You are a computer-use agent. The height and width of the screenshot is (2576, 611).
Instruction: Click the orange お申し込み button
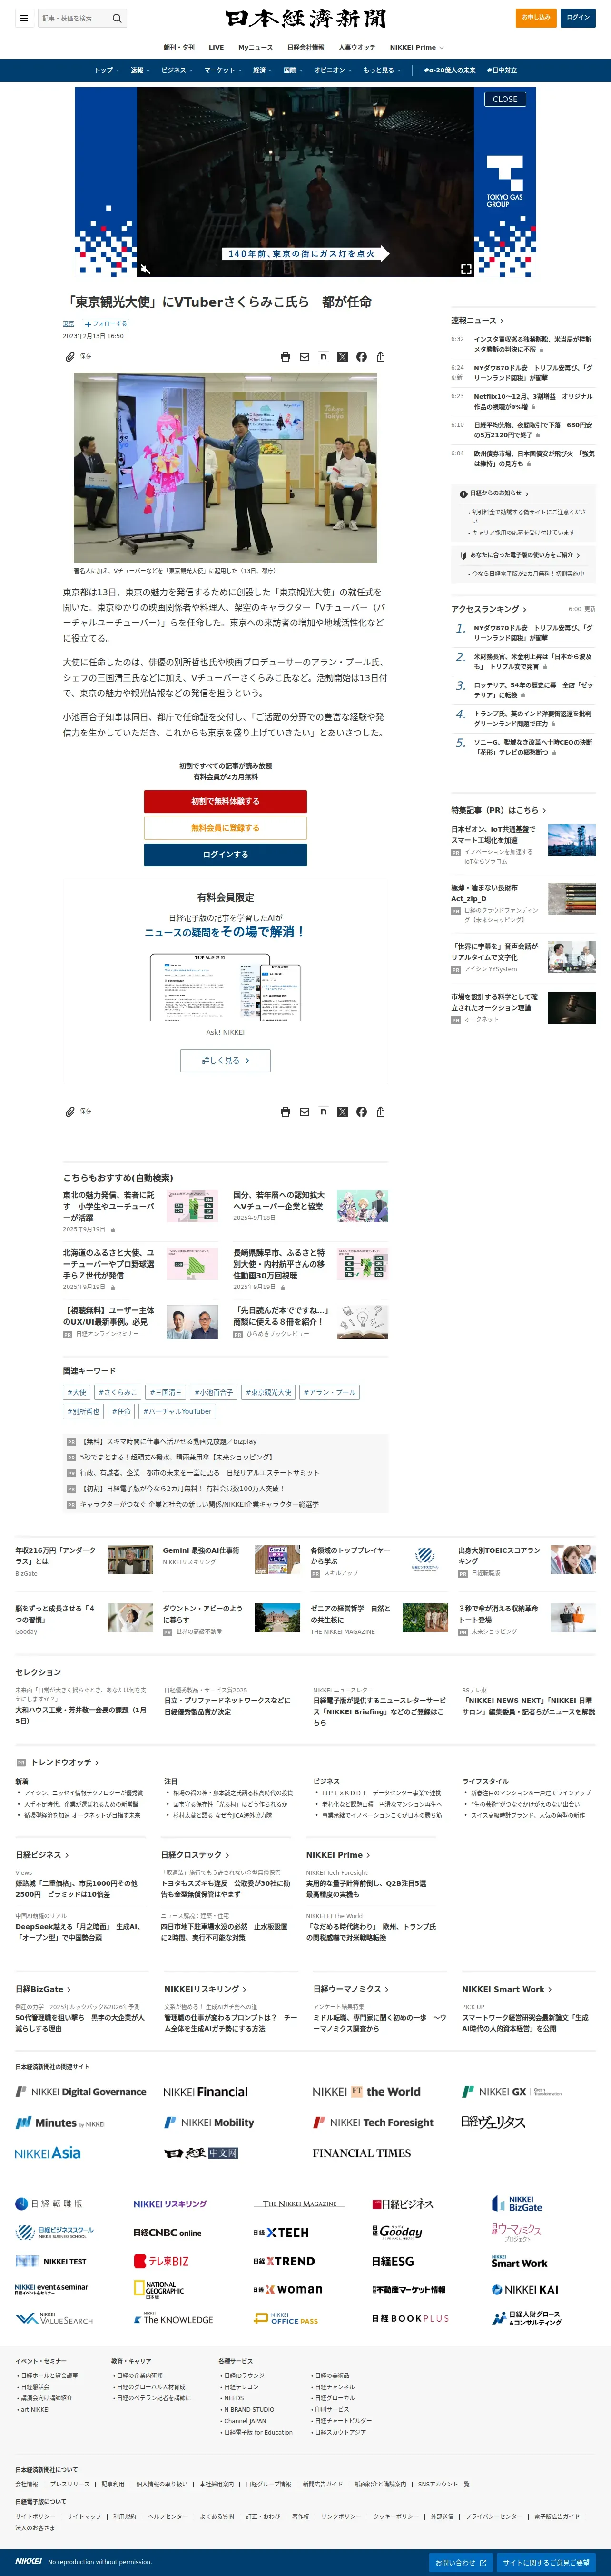(536, 17)
